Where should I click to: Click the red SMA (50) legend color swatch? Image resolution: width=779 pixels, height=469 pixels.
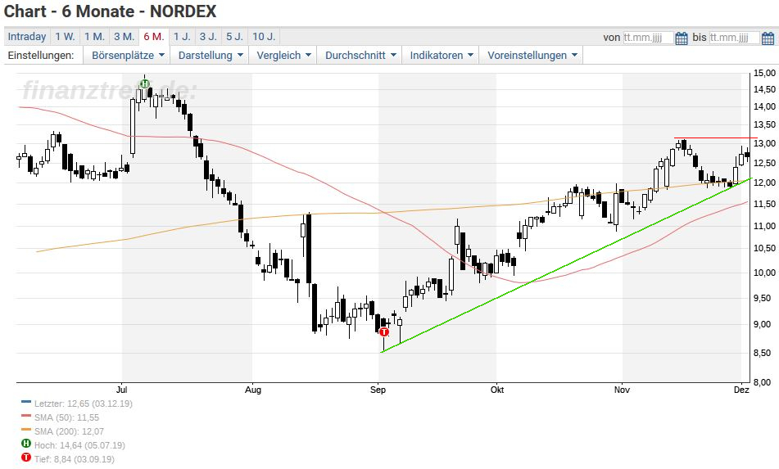[x=26, y=416]
